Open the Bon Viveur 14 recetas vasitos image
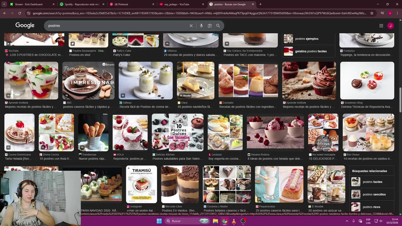This screenshot has height=226, width=402. 368,132
